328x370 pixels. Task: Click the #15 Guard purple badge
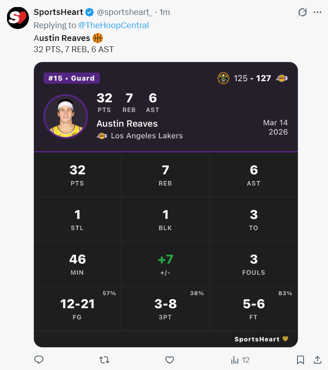point(71,78)
